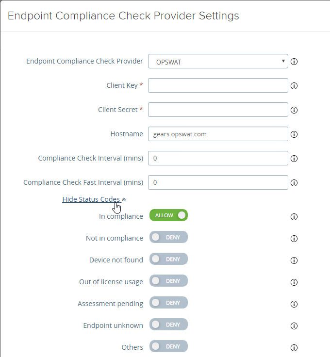Click the Client Secret input field
The height and width of the screenshot is (357, 330).
[218, 110]
